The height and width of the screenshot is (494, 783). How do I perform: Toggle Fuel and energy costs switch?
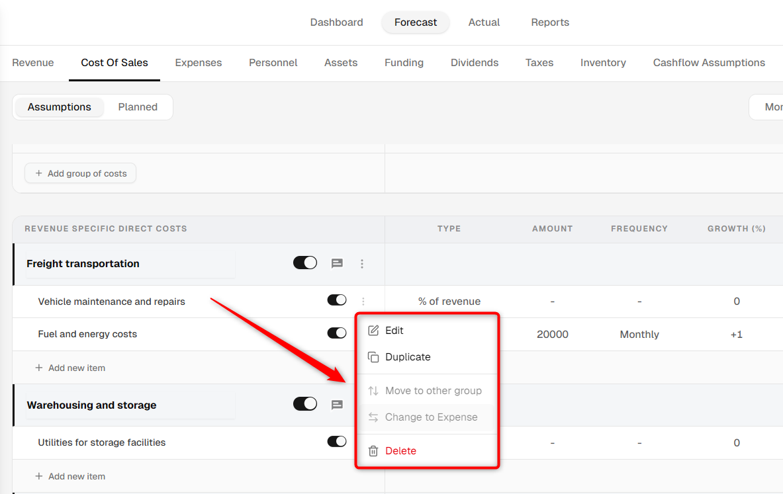(x=337, y=333)
